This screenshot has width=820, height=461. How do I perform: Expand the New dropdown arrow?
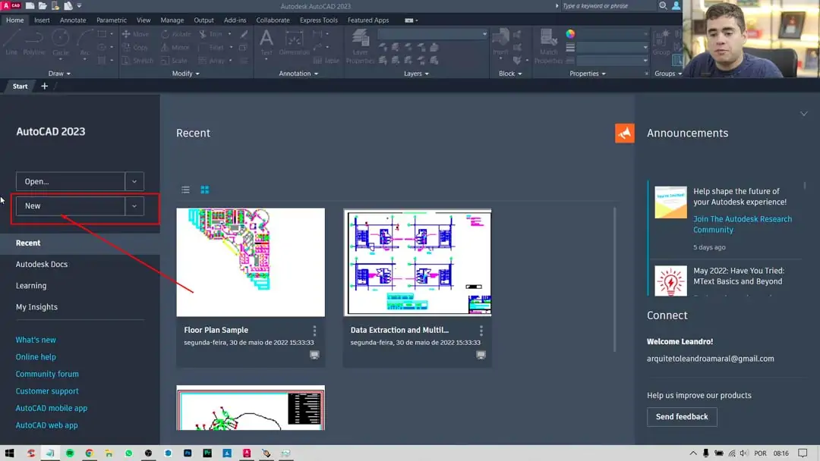click(134, 205)
